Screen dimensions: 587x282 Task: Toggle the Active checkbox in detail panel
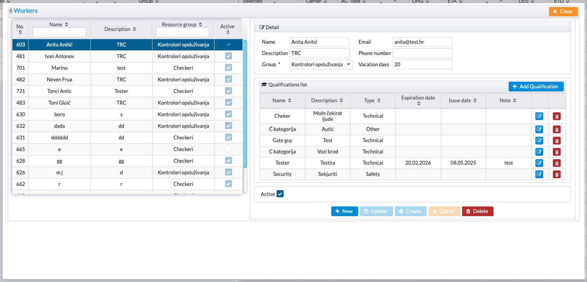[x=280, y=194]
